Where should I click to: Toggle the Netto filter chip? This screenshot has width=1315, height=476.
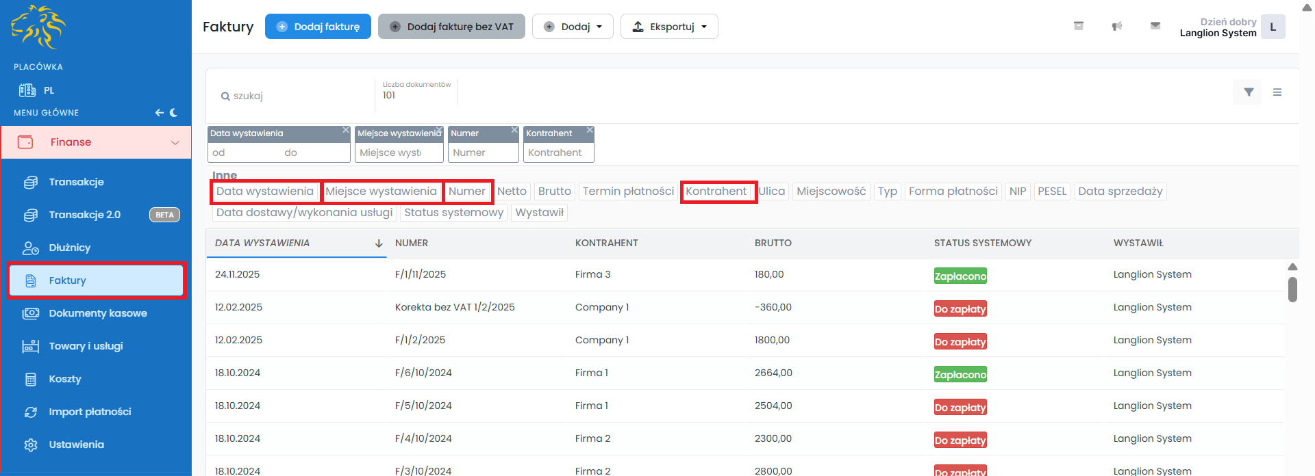(512, 191)
